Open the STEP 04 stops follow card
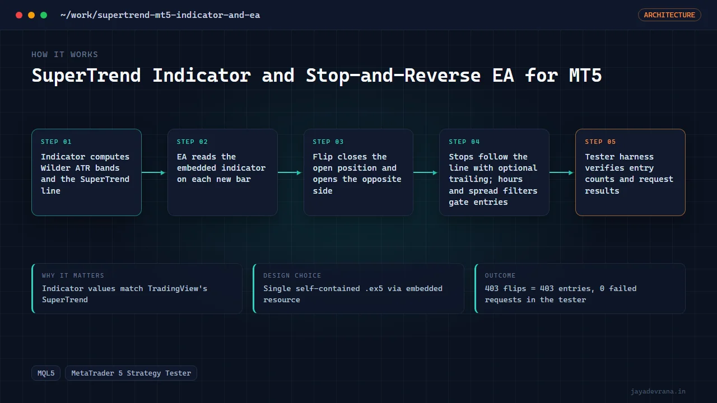Screen dimensions: 717x403 (494, 172)
